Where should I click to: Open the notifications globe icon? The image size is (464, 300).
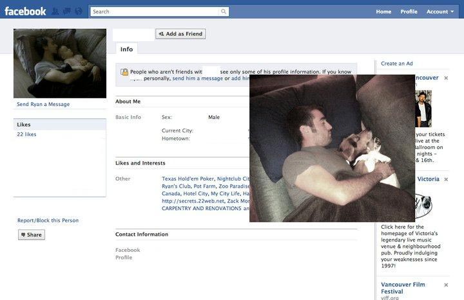pos(78,12)
